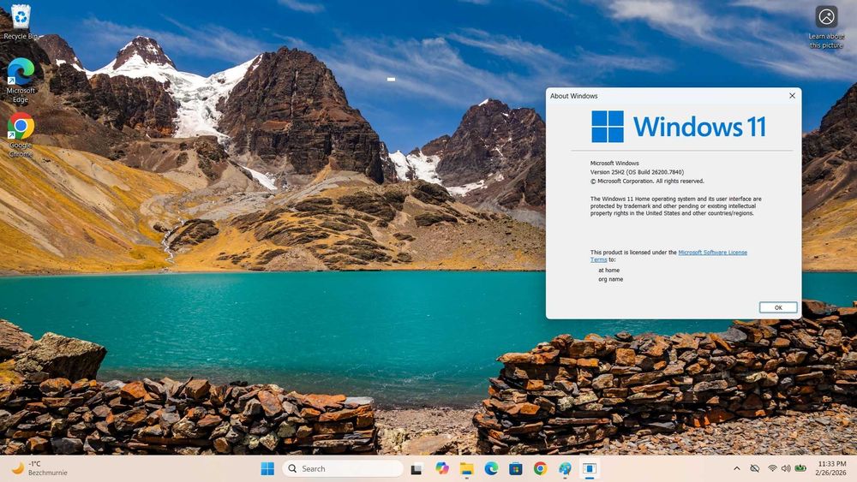This screenshot has width=857, height=482.
Task: Open the Recycle Bin desktop icon
Action: pos(21,22)
